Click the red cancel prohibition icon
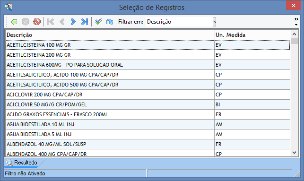The image size is (304, 181). (x=37, y=22)
